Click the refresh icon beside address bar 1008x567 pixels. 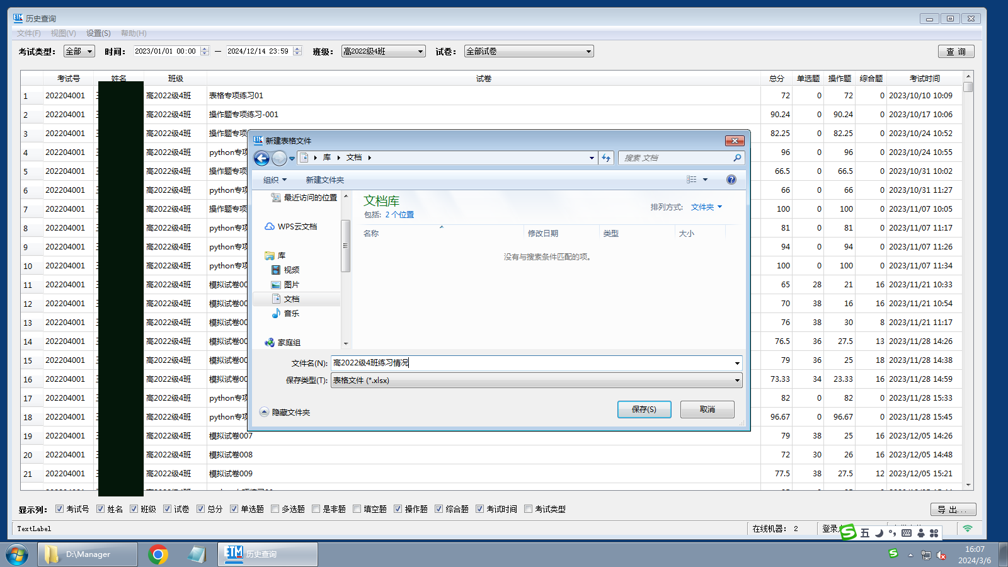pyautogui.click(x=606, y=158)
